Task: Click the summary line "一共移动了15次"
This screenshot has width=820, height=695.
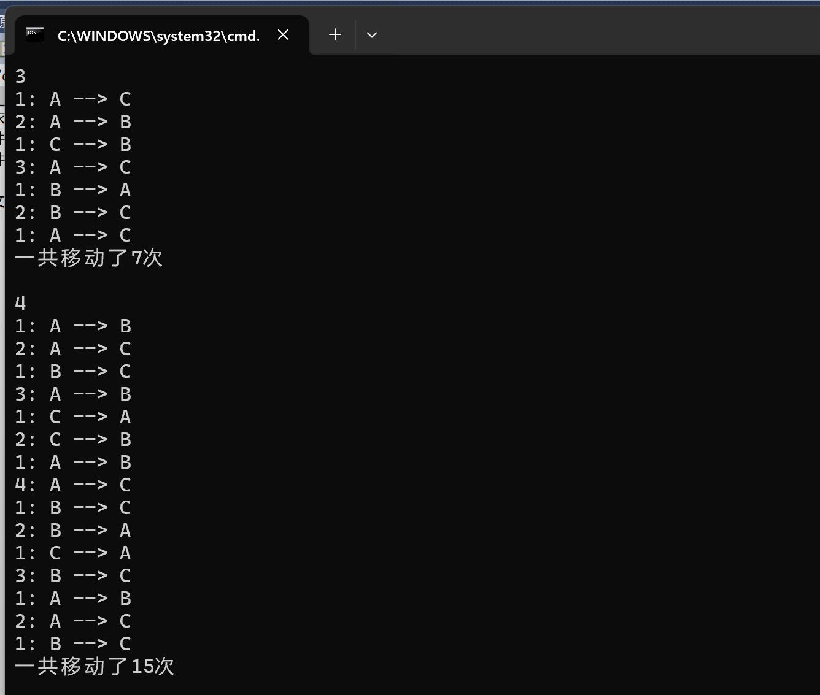Action: click(95, 667)
